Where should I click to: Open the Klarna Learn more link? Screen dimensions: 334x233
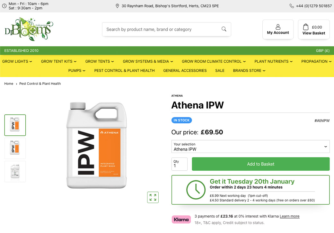coord(289,216)
